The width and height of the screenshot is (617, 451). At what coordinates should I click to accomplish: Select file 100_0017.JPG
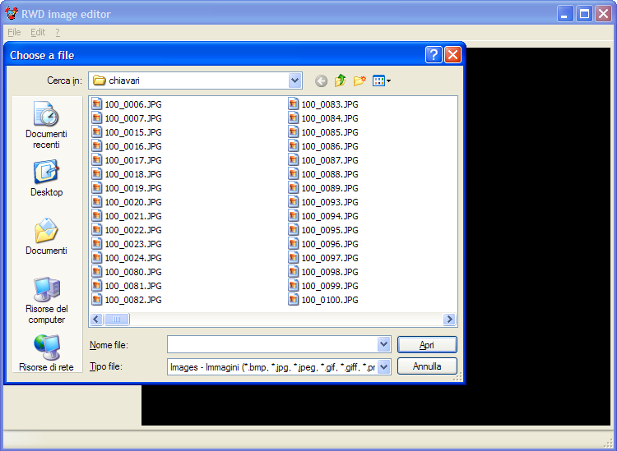click(127, 160)
